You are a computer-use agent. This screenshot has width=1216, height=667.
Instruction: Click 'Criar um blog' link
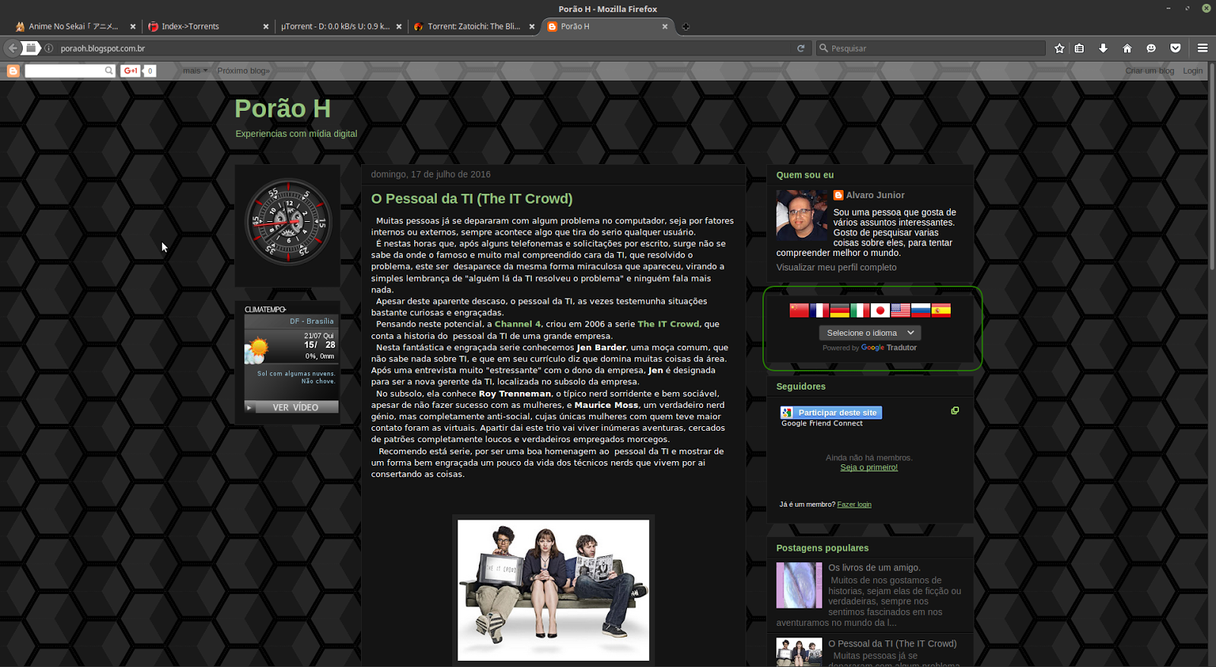tap(1149, 71)
